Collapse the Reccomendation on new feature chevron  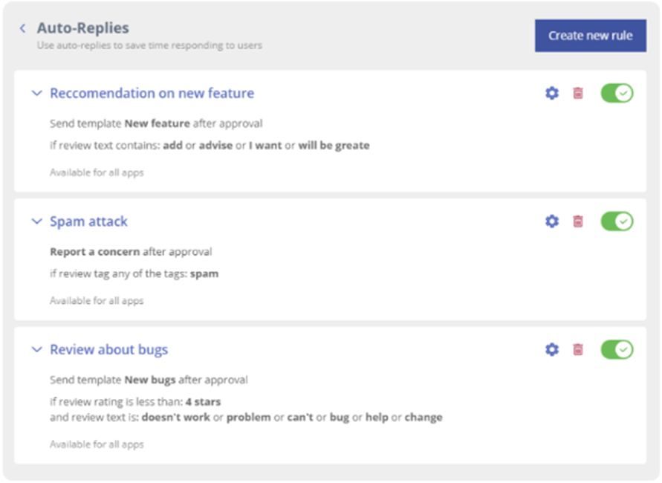(36, 94)
